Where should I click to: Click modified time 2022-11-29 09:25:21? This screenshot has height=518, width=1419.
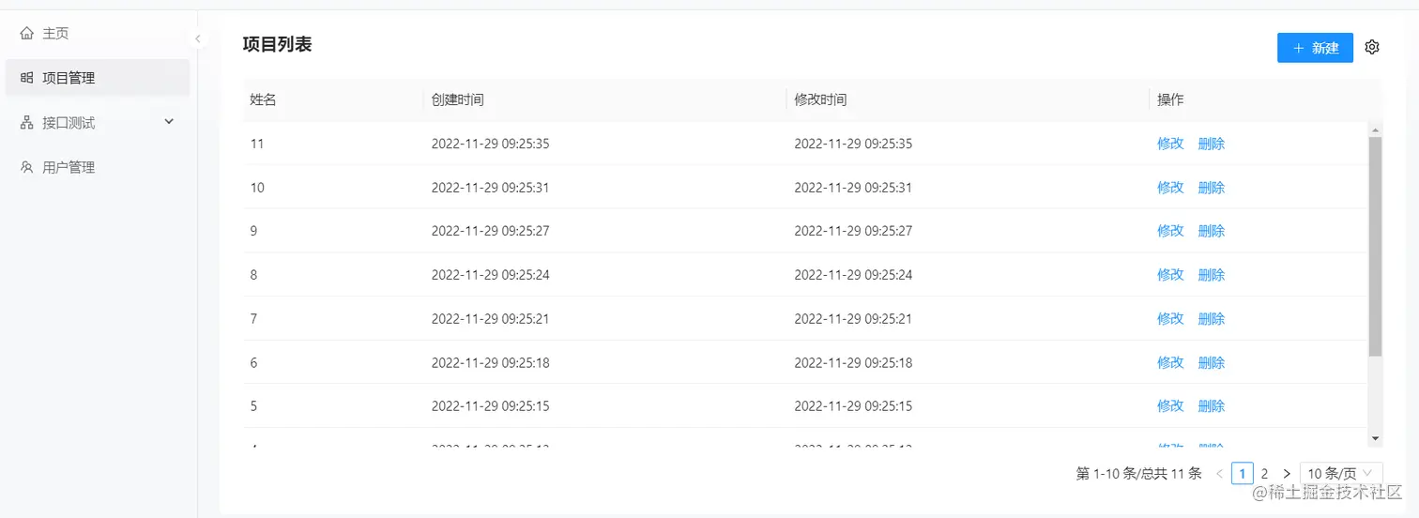click(x=853, y=319)
